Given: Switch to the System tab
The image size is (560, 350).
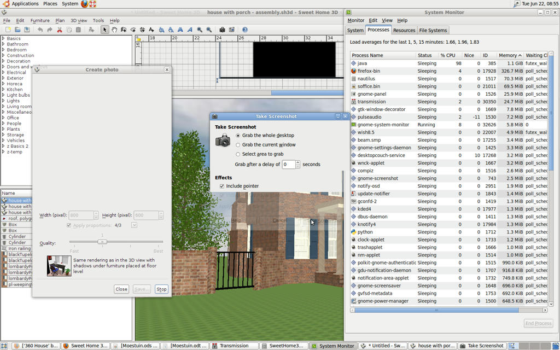Looking at the screenshot, I should click(x=355, y=31).
